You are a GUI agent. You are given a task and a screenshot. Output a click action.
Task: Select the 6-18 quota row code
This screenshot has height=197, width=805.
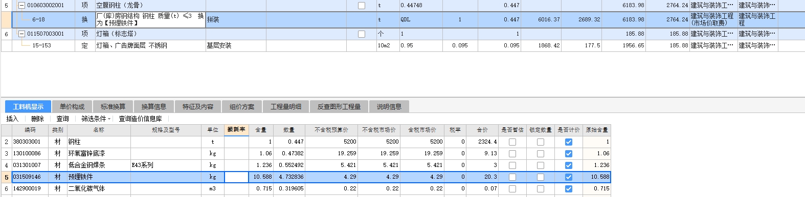[x=38, y=20]
